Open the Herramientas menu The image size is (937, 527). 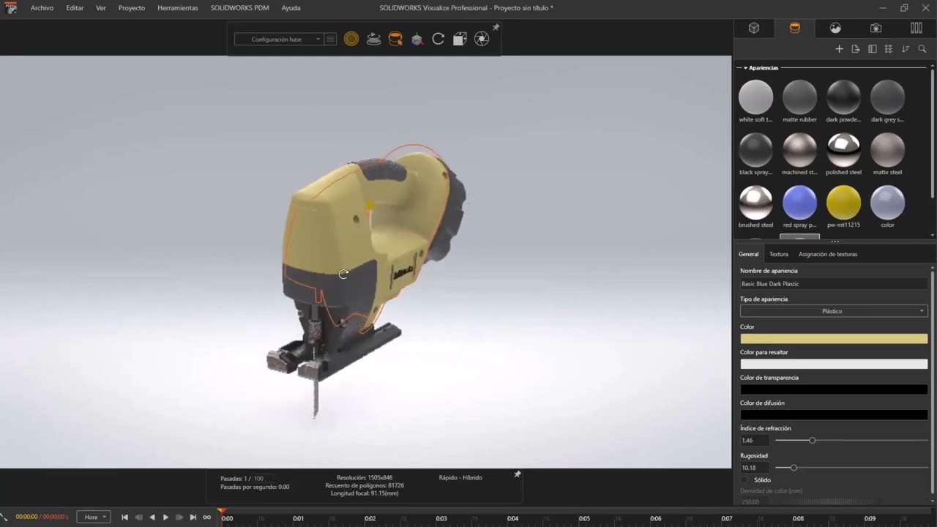[x=178, y=8]
